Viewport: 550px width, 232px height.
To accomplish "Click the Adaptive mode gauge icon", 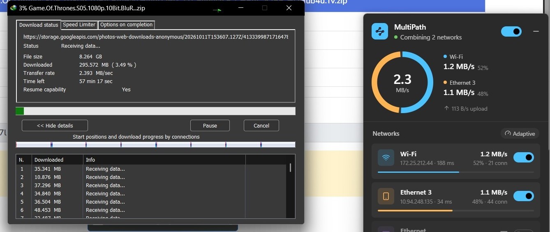I will (x=508, y=134).
